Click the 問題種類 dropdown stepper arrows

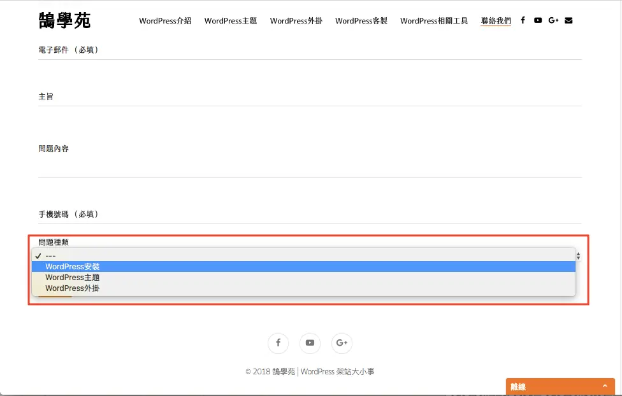579,256
